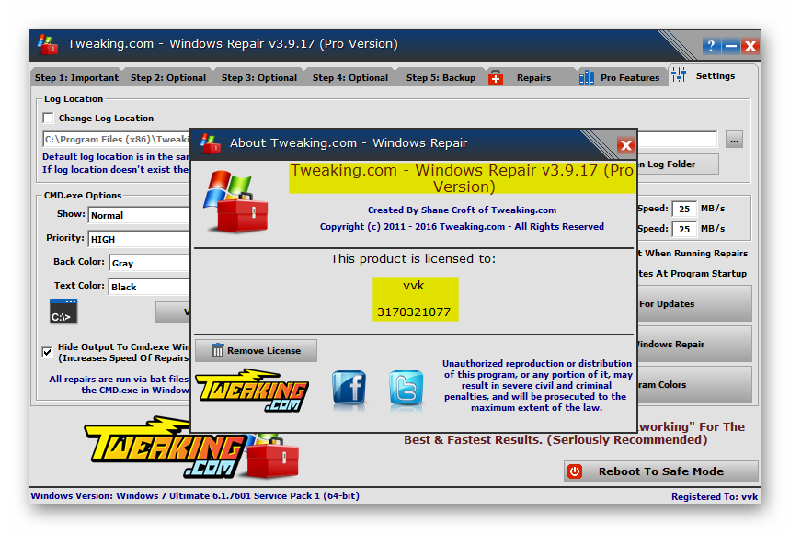790x533 pixels.
Task: Click the This product is licensed to text
Action: pos(413,259)
